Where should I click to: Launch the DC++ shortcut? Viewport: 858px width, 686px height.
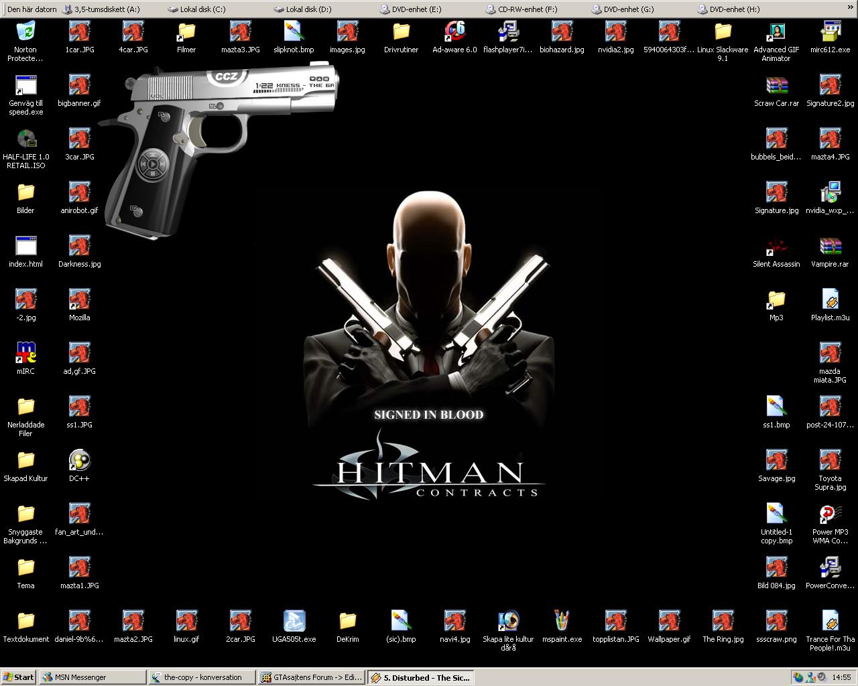[79, 466]
